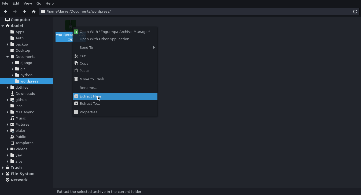This screenshot has width=361, height=195.
Task: Open the zips folder
Action: click(18, 161)
